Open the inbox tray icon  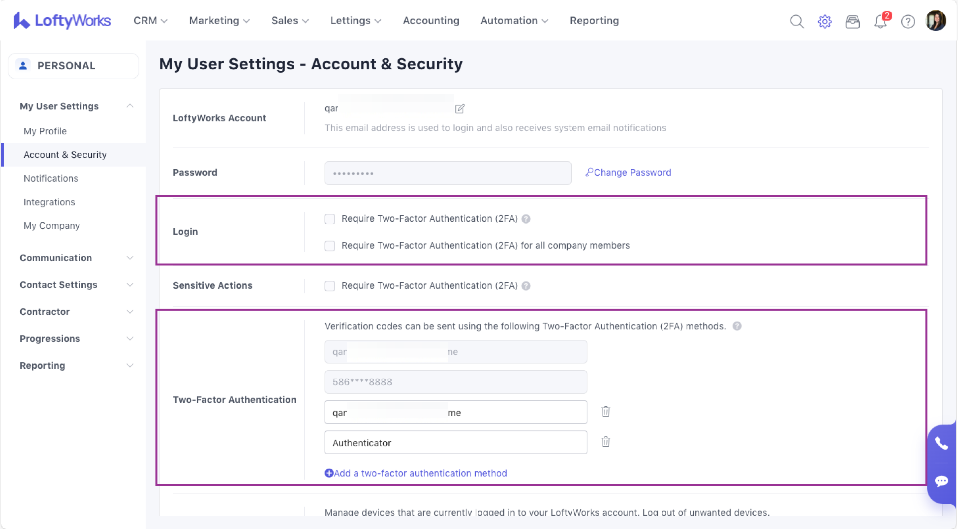point(852,21)
